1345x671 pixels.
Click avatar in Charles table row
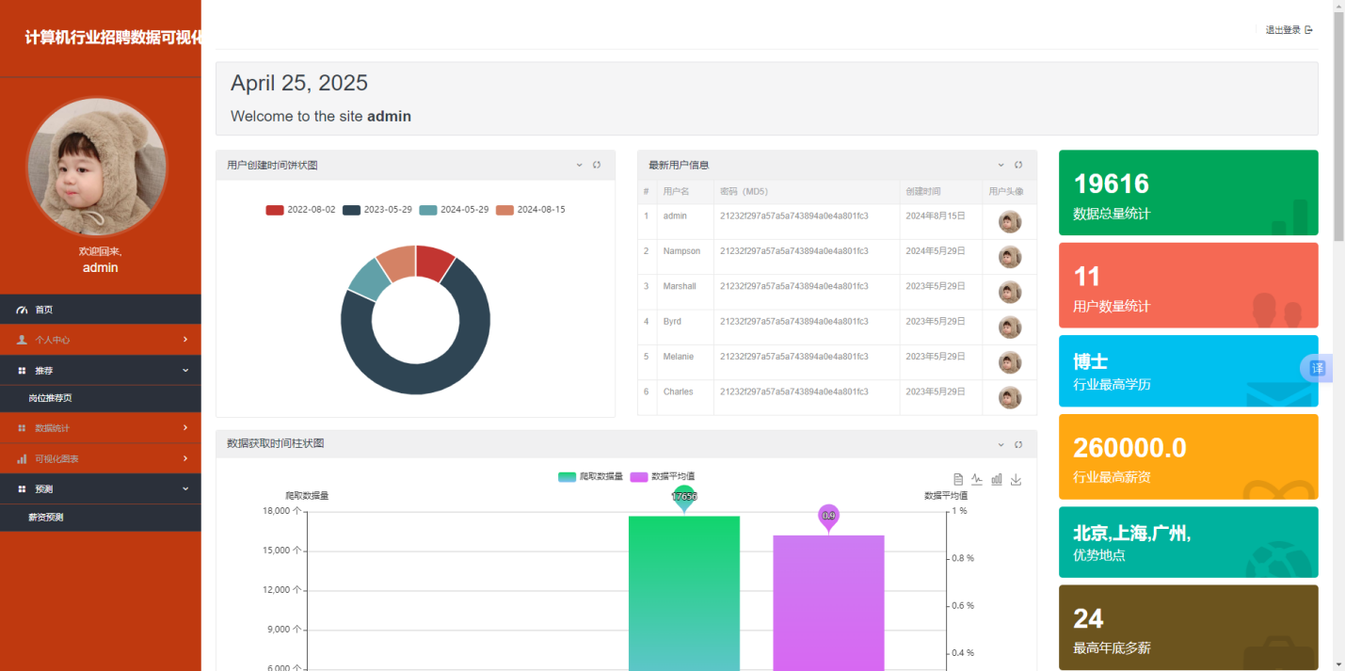1010,397
